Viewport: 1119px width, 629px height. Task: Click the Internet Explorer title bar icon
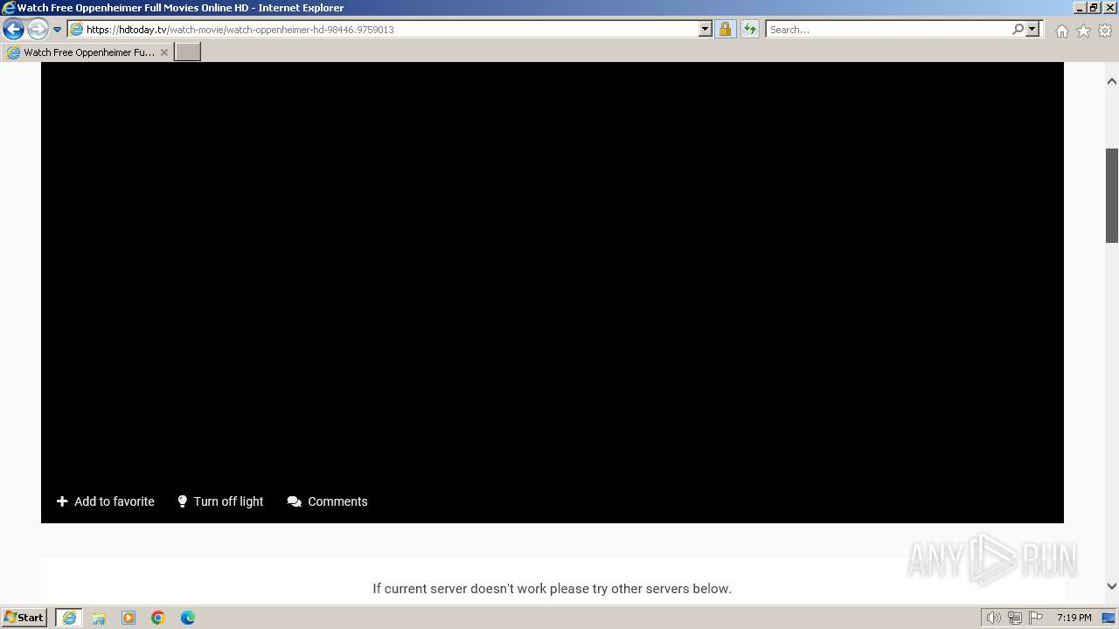[9, 8]
